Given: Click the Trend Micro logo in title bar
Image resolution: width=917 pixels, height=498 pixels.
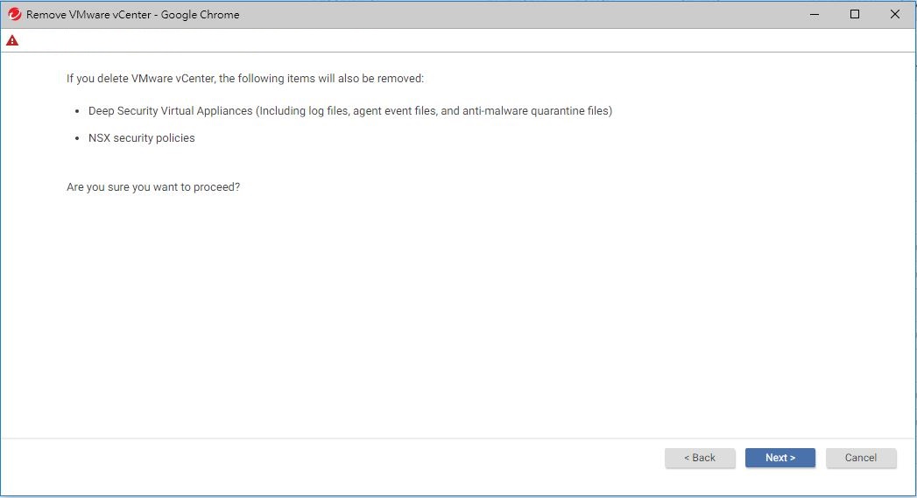Looking at the screenshot, I should click(14, 15).
